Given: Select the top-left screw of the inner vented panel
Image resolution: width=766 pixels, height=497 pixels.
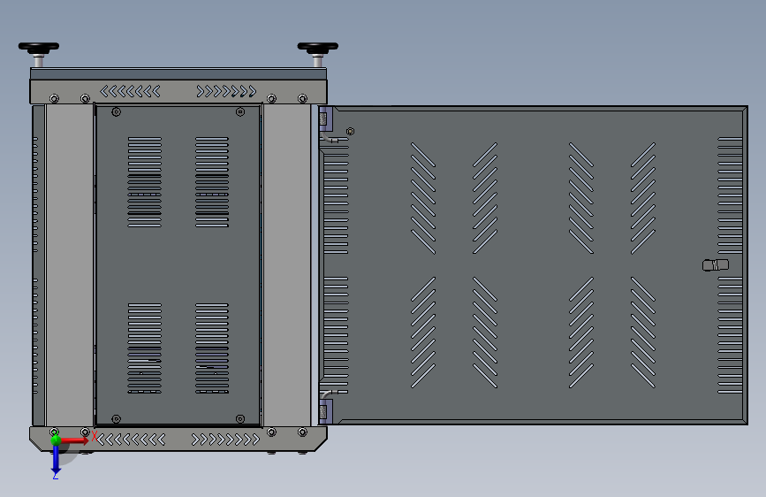Looking at the screenshot, I should (117, 112).
